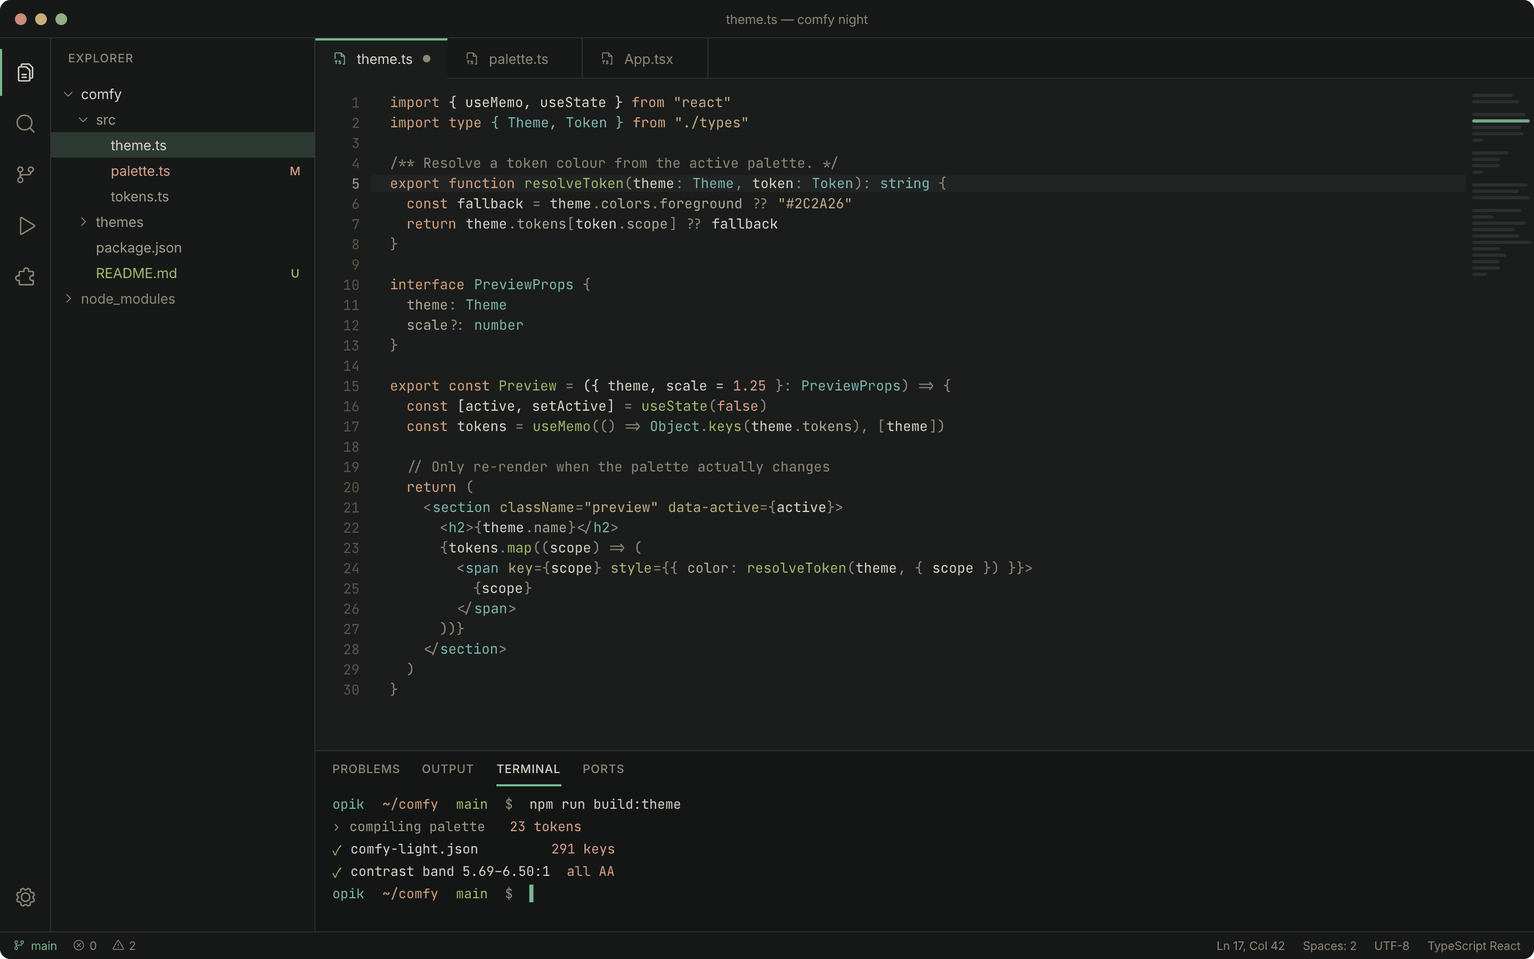
Task: Switch to the theme.ts editor tab
Action: pyautogui.click(x=381, y=59)
